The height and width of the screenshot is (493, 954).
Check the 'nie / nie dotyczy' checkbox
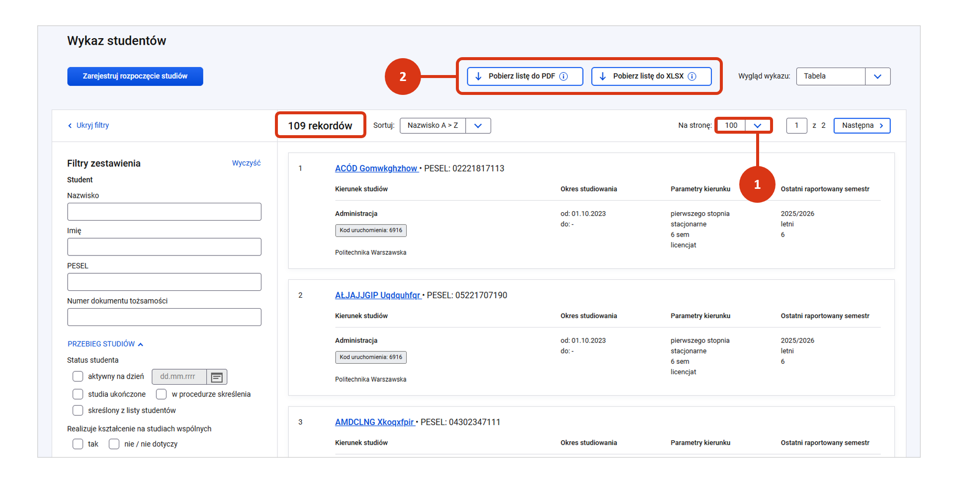pos(114,444)
